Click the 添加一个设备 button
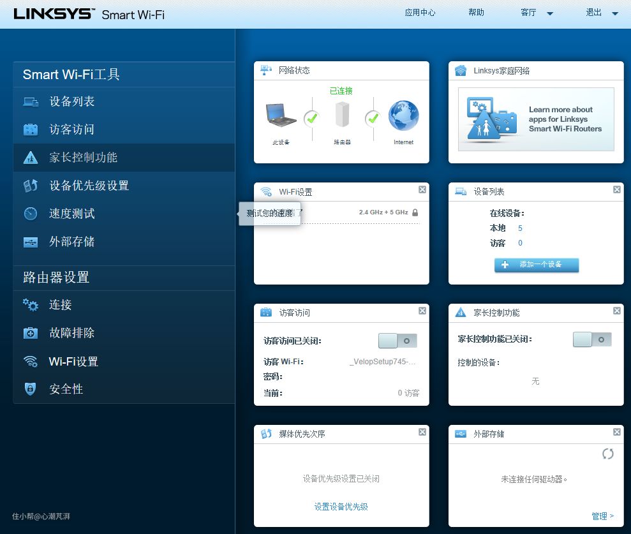 [536, 265]
